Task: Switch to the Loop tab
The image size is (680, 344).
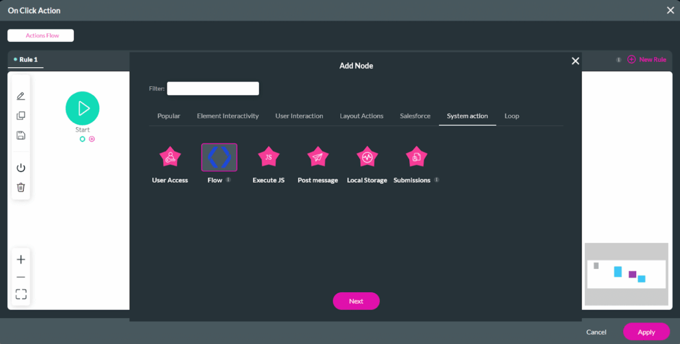Action: click(x=512, y=116)
